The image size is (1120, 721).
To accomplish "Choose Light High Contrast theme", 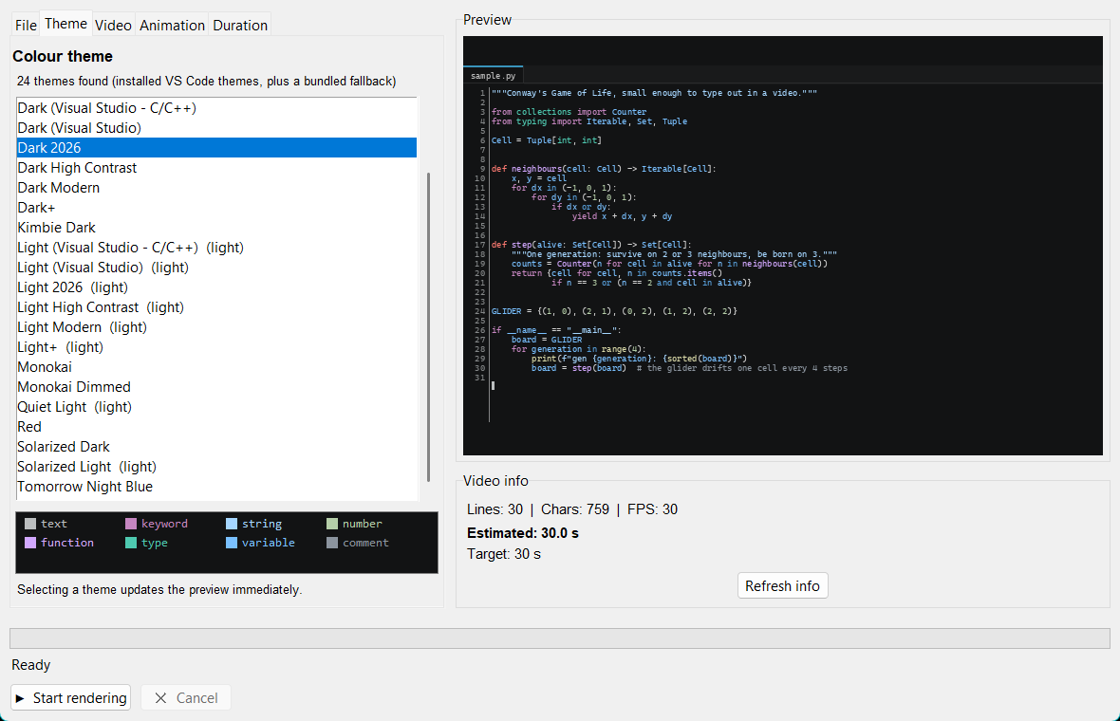I will click(216, 307).
